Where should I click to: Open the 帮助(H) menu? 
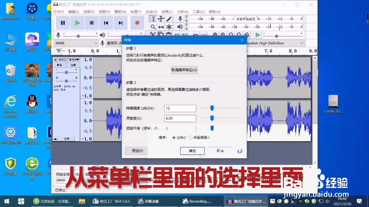point(215,12)
